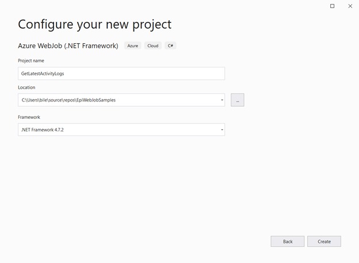The height and width of the screenshot is (263, 359).
Task: Close the configure project dialog
Action: pyautogui.click(x=350, y=6)
